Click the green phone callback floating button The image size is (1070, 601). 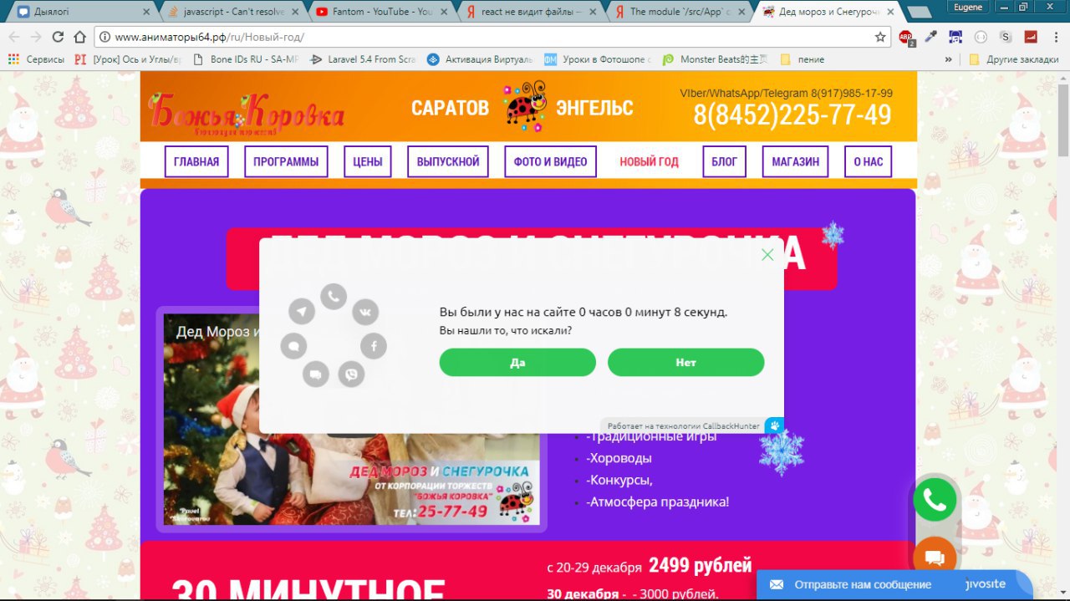935,500
